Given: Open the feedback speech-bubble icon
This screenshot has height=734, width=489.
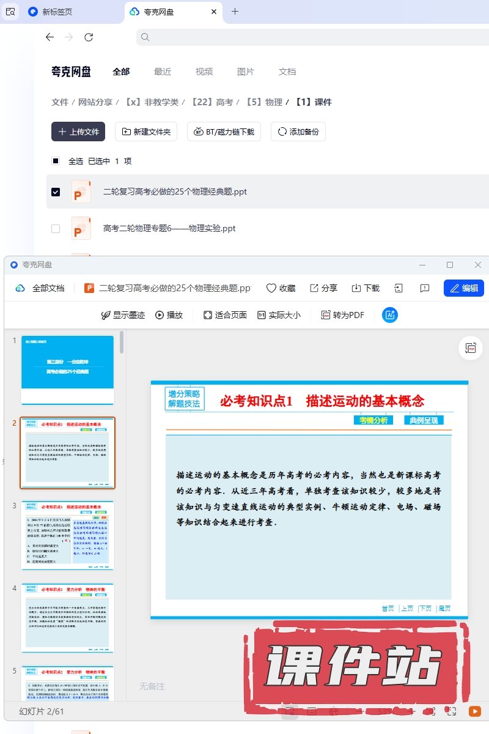Looking at the screenshot, I should tap(425, 288).
